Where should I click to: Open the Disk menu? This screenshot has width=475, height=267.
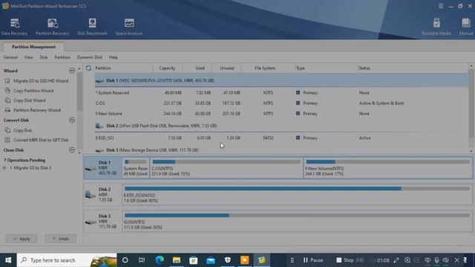[x=44, y=57]
